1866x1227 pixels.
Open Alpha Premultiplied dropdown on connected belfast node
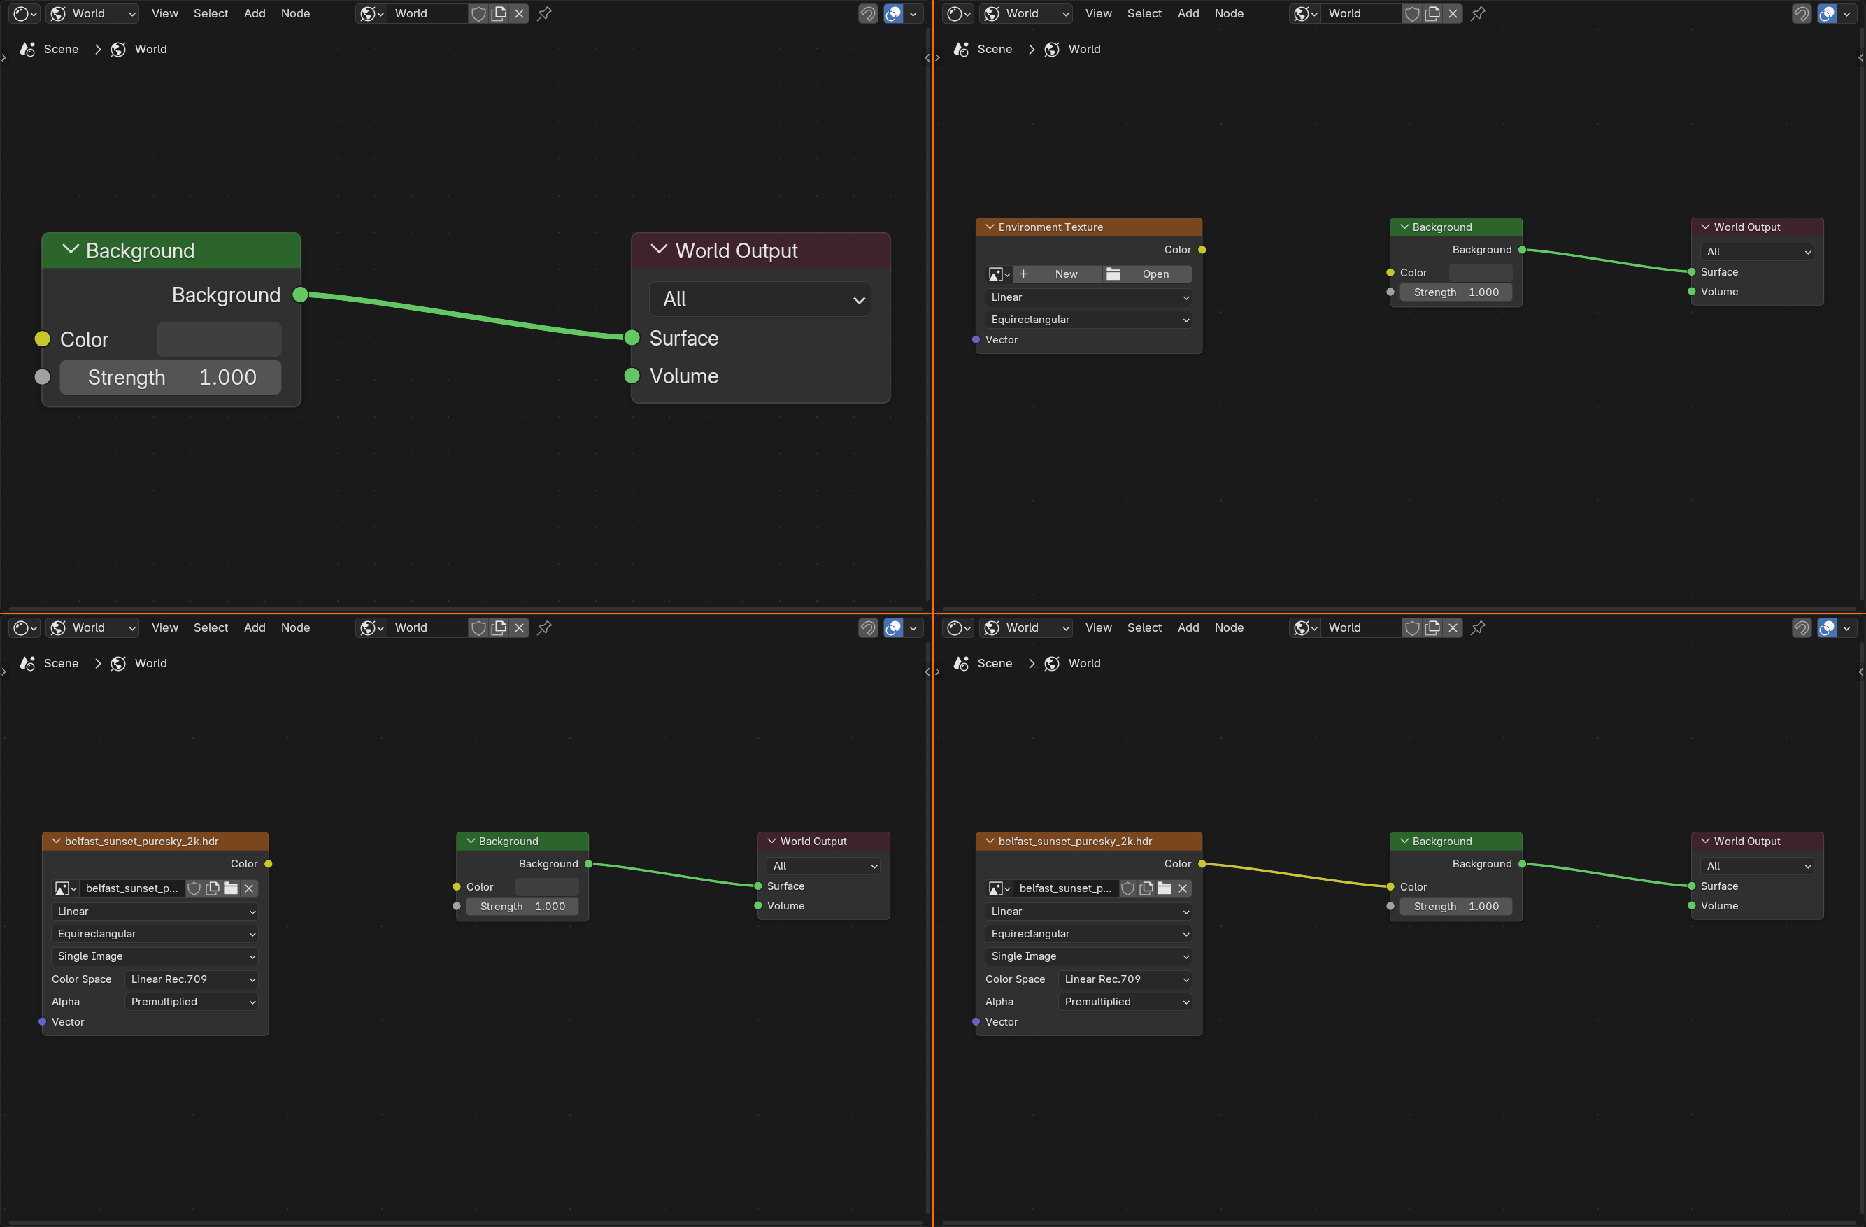click(x=1125, y=1001)
